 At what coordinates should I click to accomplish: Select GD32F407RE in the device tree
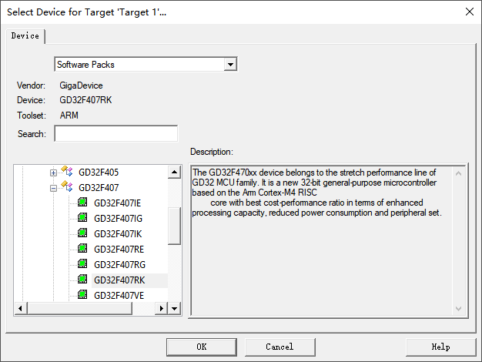point(119,250)
